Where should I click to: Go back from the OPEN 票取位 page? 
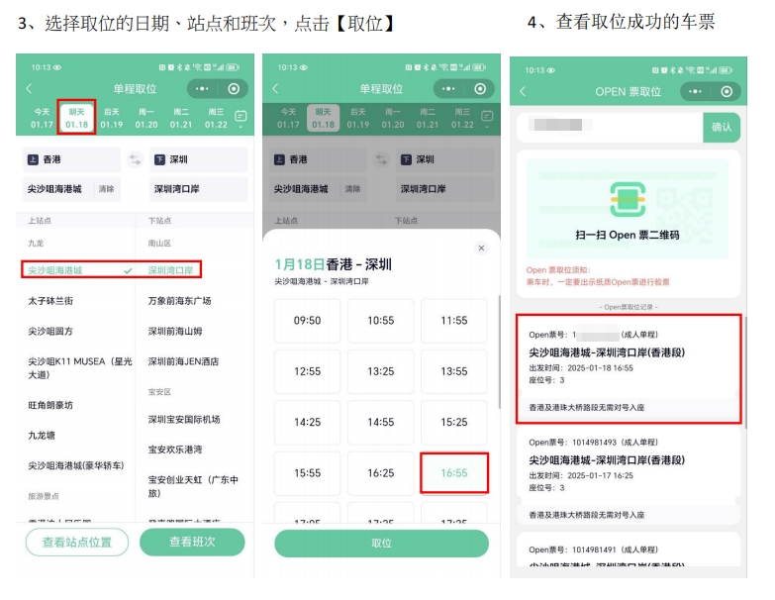523,91
